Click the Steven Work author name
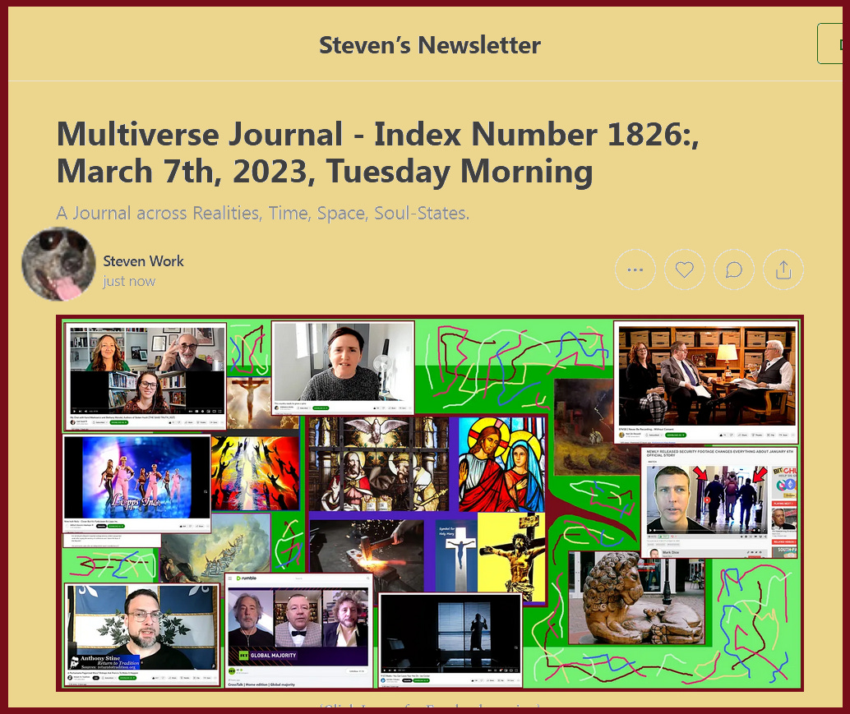850x714 pixels. coord(143,261)
